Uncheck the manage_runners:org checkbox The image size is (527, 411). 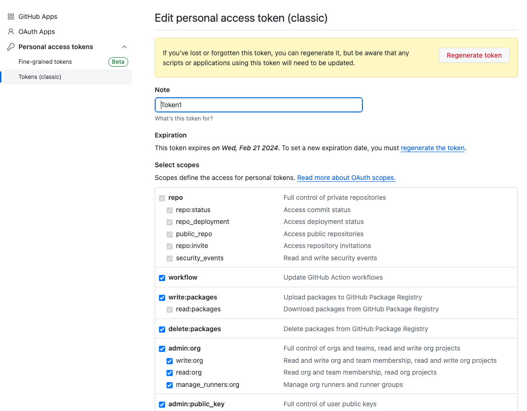169,385
